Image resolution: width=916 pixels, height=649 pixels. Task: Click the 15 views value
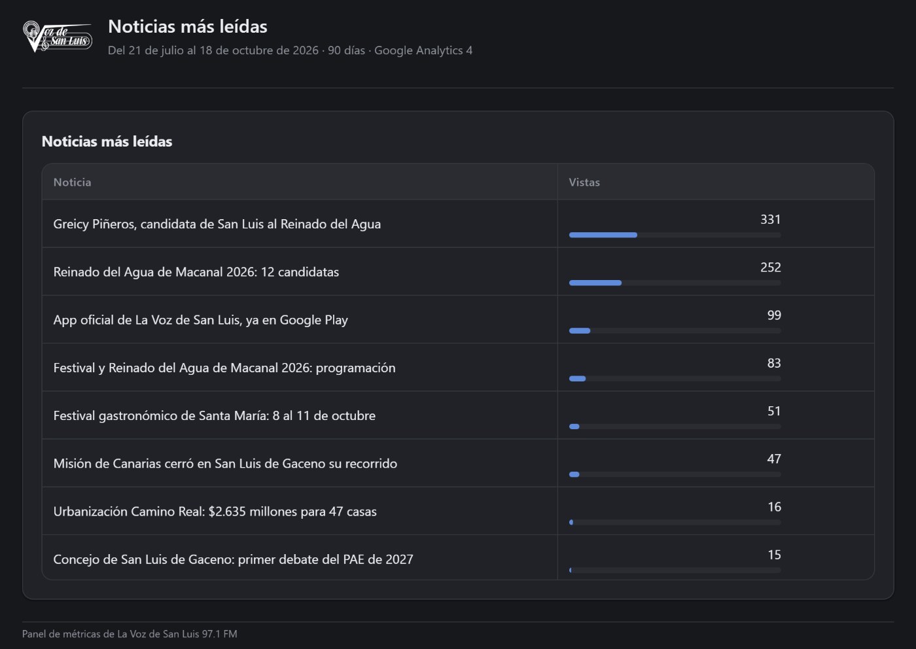click(774, 555)
